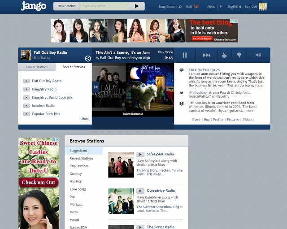The image size is (287, 229).
Task: Play Quietdrive Radio station
Action: tap(140, 191)
